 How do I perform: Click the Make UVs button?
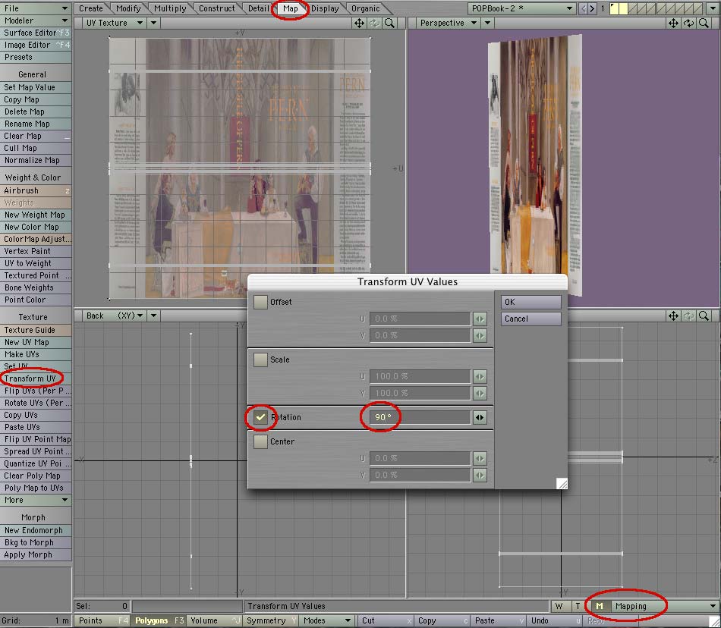pyautogui.click(x=36, y=354)
